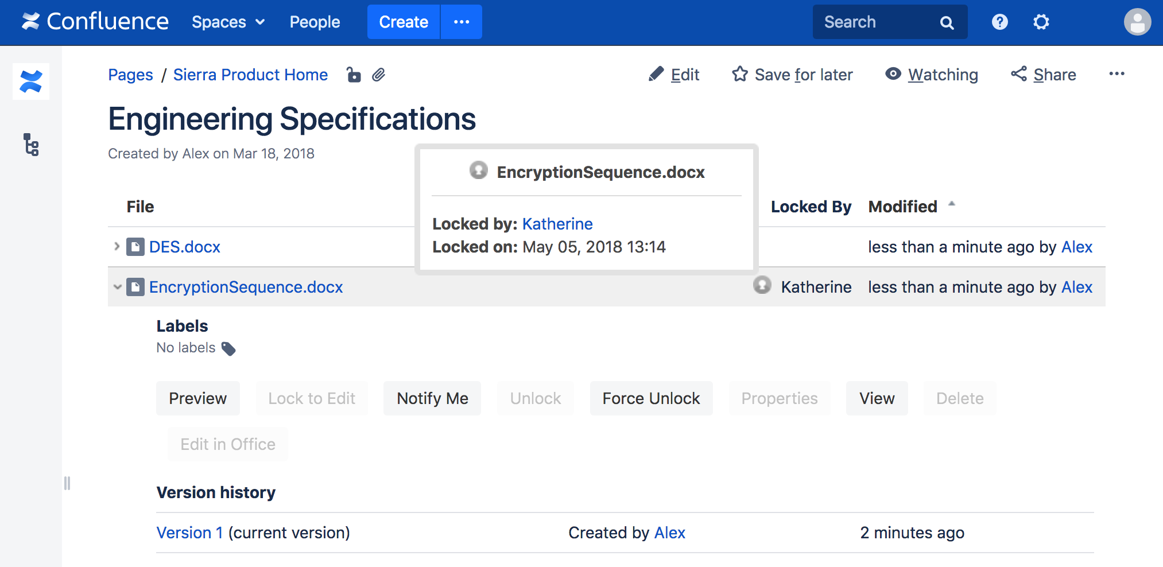
Task: Expand the DES.docx row
Action: click(x=117, y=247)
